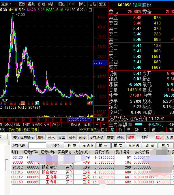Click 统计 statistics button

(x=52, y=4)
